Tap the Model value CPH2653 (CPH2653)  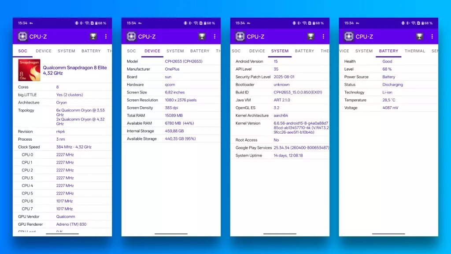click(x=184, y=61)
